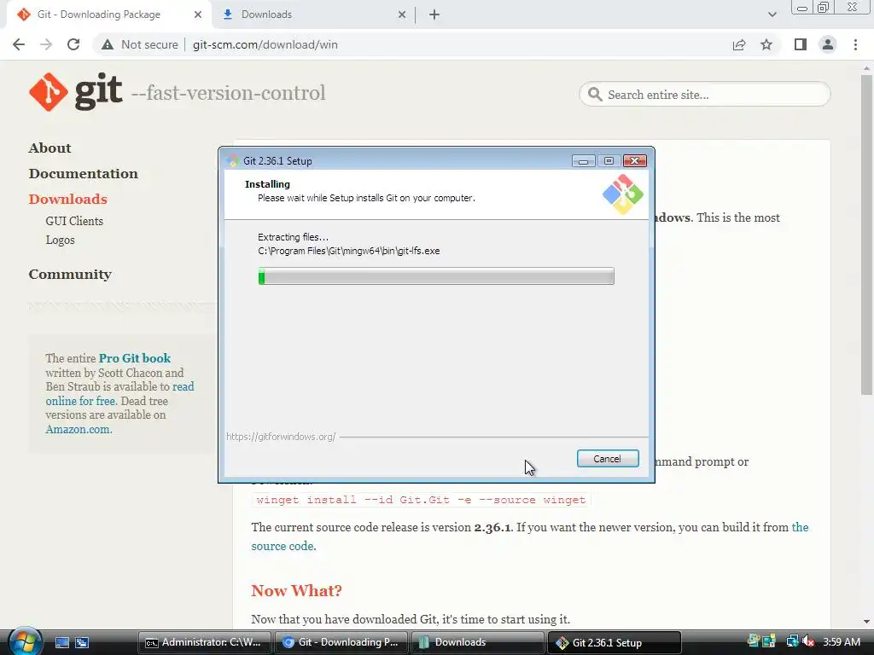
Task: Click Switch between windows quick launch icon
Action: point(82,643)
